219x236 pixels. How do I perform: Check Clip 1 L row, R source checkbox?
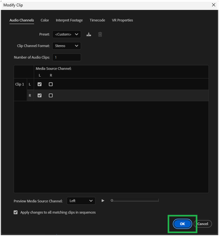tap(51, 84)
